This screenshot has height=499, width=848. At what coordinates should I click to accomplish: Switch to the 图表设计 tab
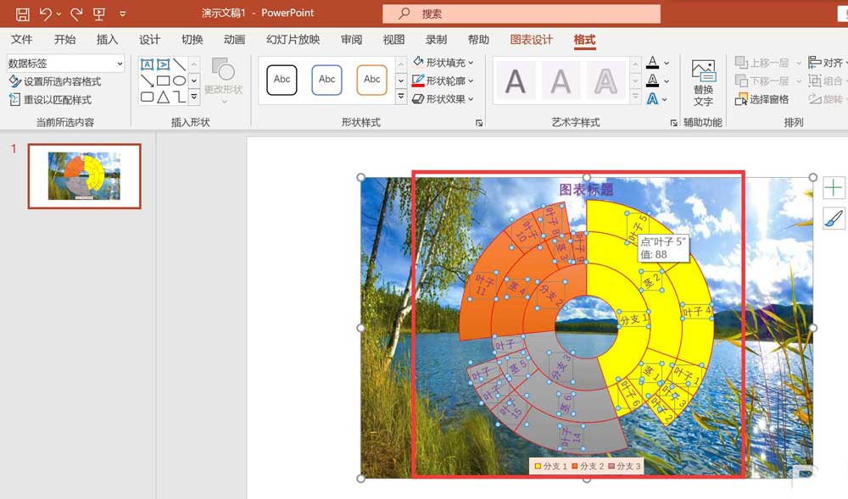click(x=531, y=40)
